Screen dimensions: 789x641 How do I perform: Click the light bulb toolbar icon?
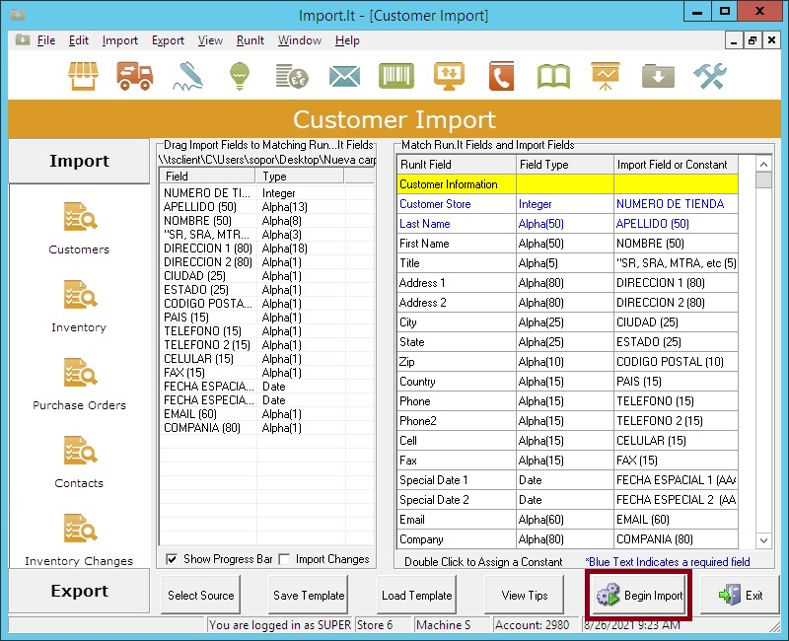(240, 77)
